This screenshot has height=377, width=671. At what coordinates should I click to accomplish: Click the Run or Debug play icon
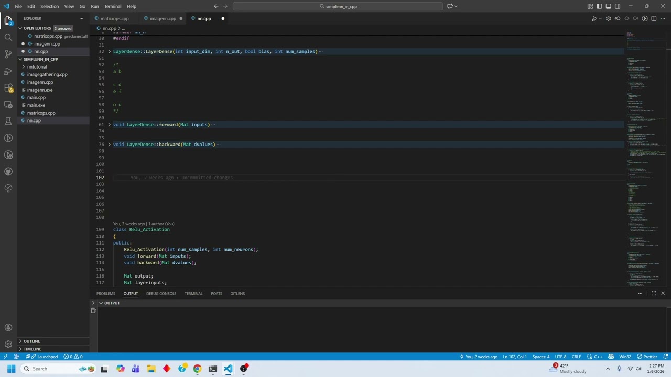pos(594,18)
